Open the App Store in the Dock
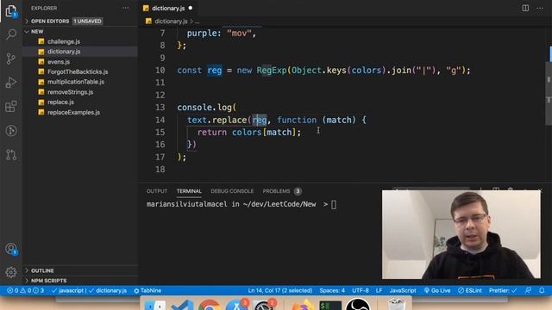This screenshot has width=552, height=310. [236, 306]
